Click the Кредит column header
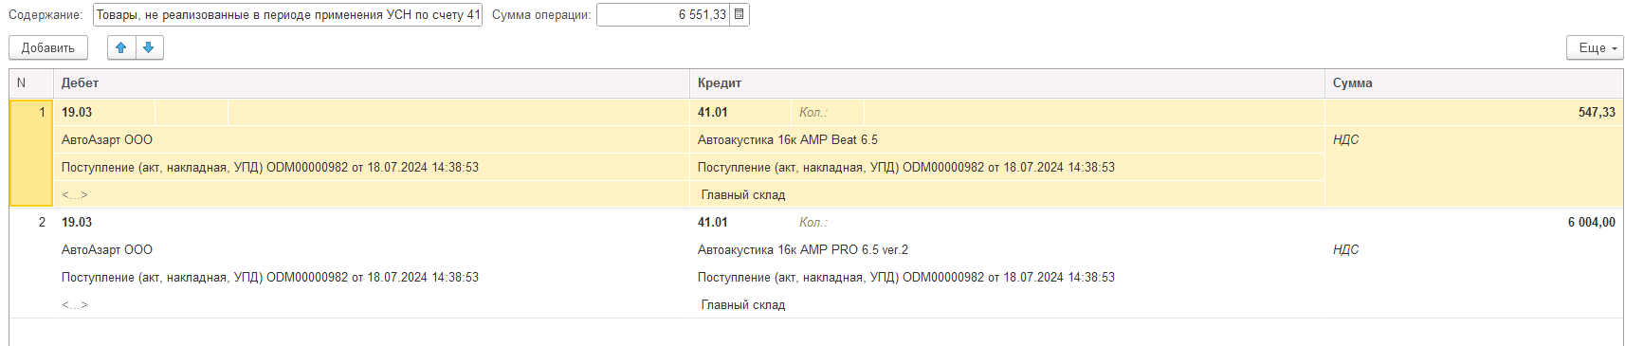This screenshot has width=1625, height=346. coord(1007,83)
